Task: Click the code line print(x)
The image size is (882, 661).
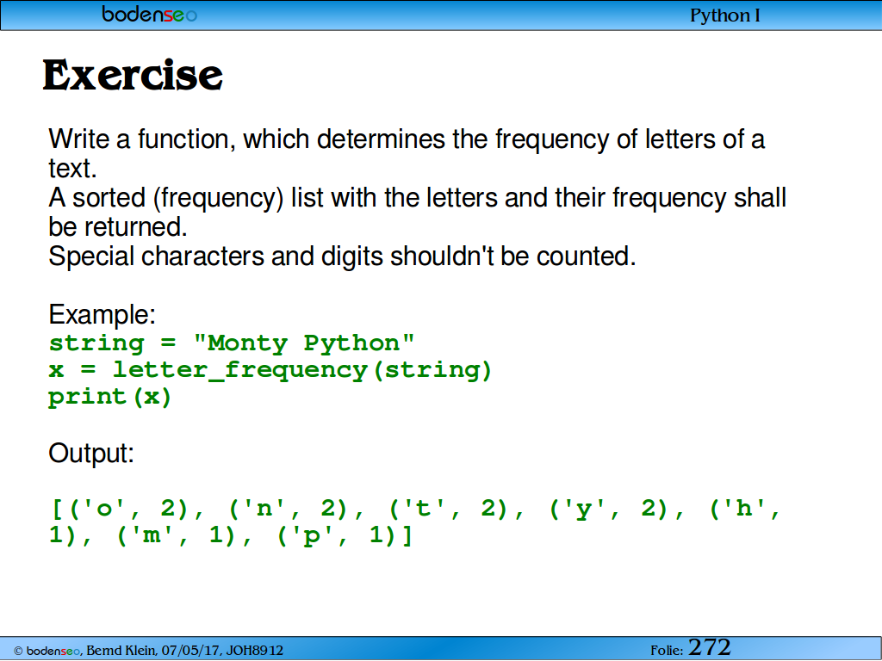Action: tap(109, 398)
